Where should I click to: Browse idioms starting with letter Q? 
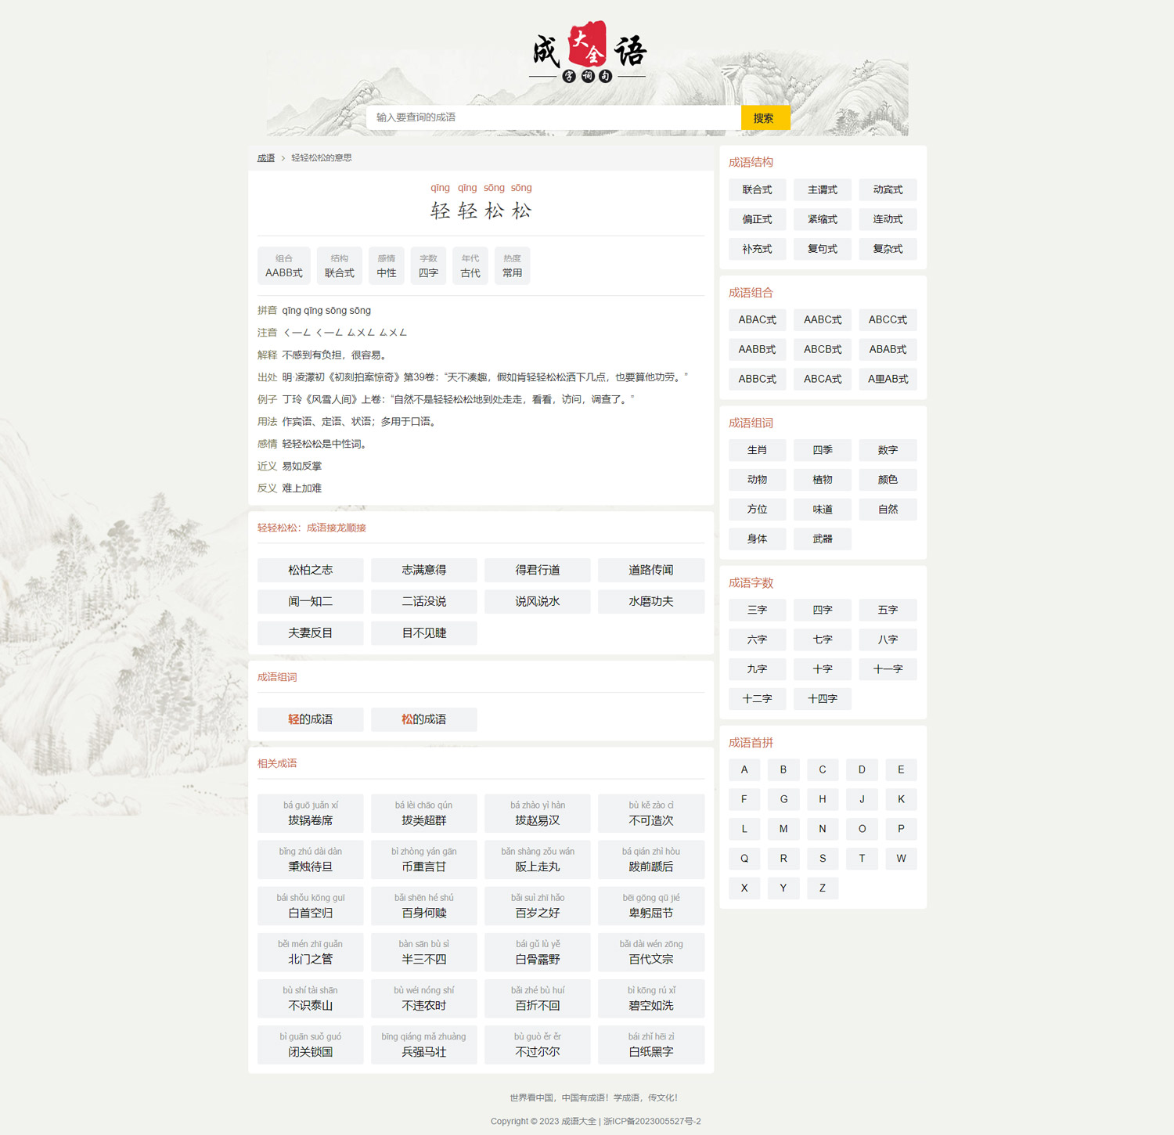pos(744,859)
